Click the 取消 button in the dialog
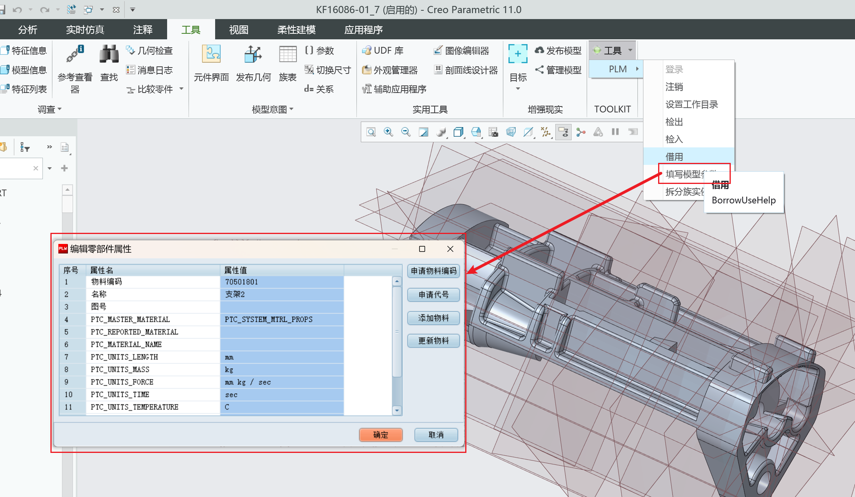This screenshot has height=497, width=855. 436,435
